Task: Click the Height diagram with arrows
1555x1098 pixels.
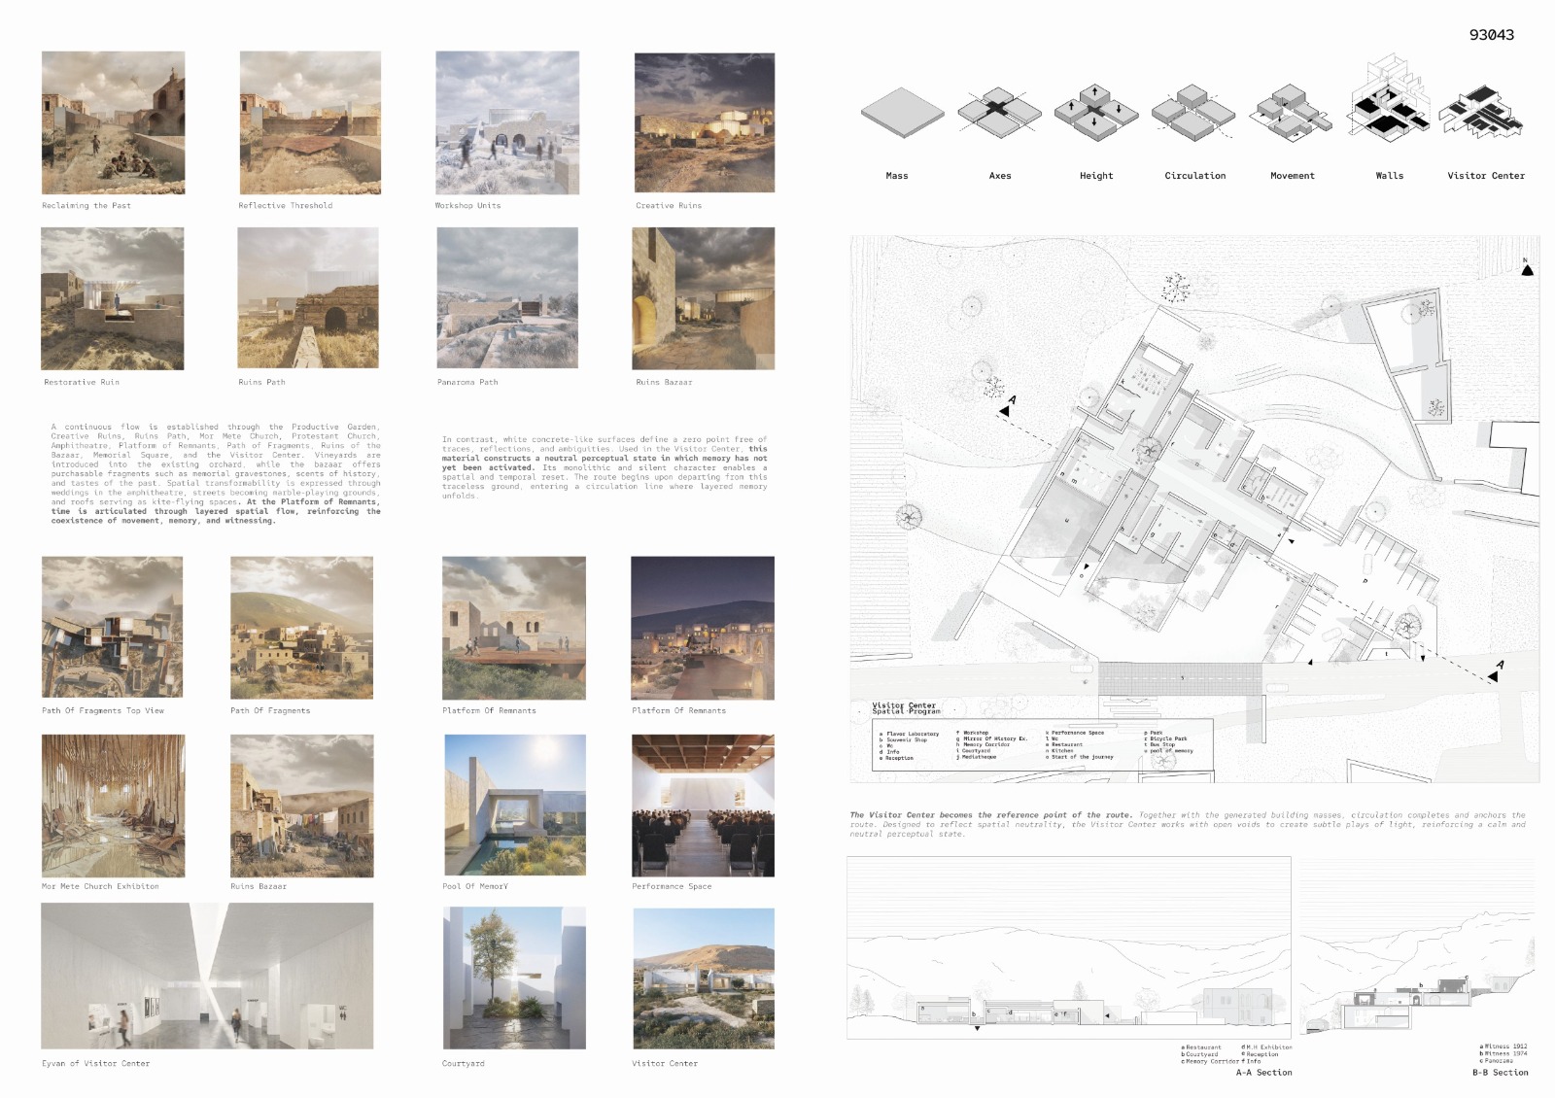Action: click(1096, 114)
